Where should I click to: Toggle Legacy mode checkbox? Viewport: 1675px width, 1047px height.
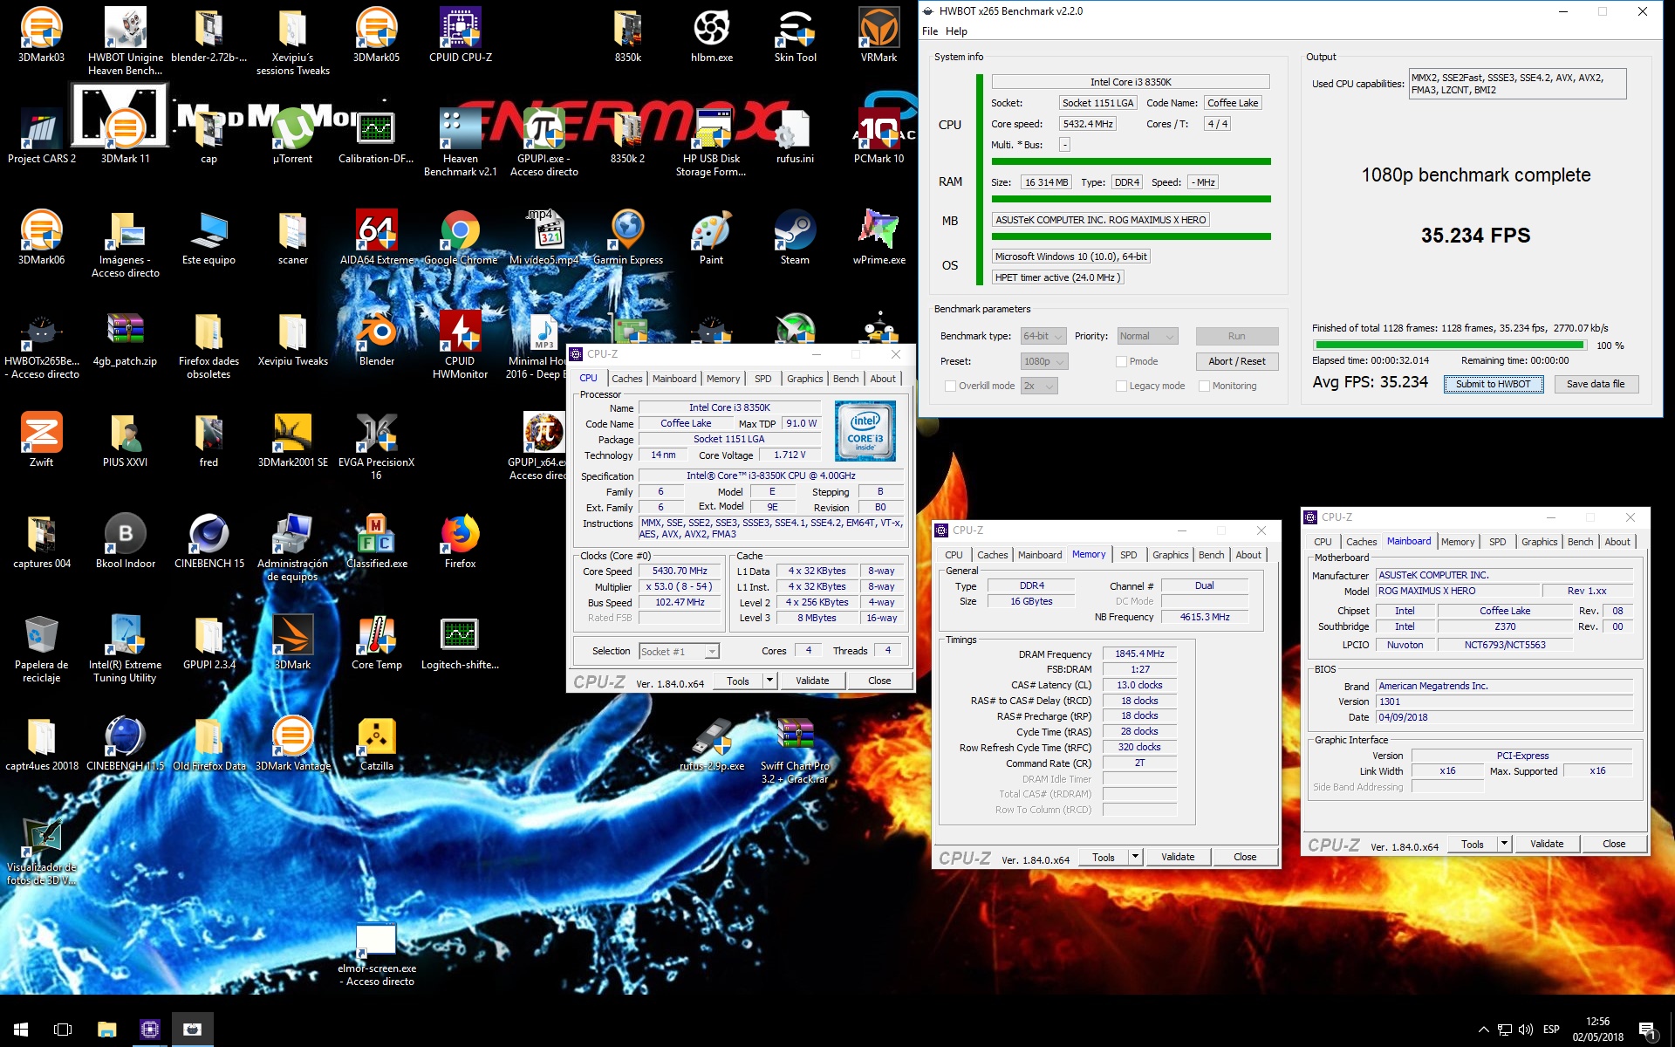point(1121,386)
